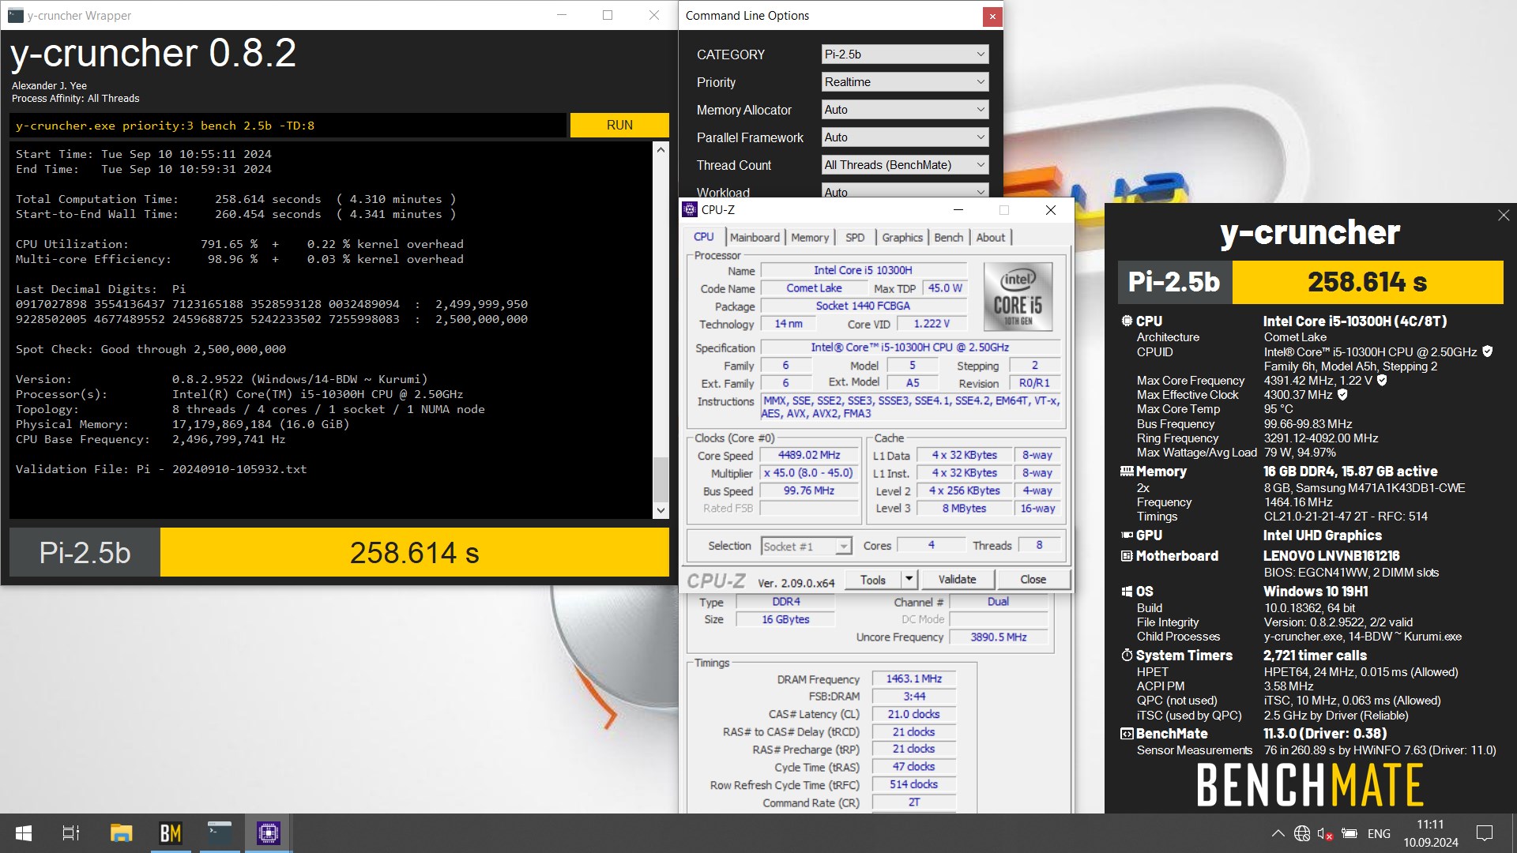This screenshot has height=853, width=1517.
Task: Switch to the CPU tab in CPU-Z
Action: coord(703,237)
